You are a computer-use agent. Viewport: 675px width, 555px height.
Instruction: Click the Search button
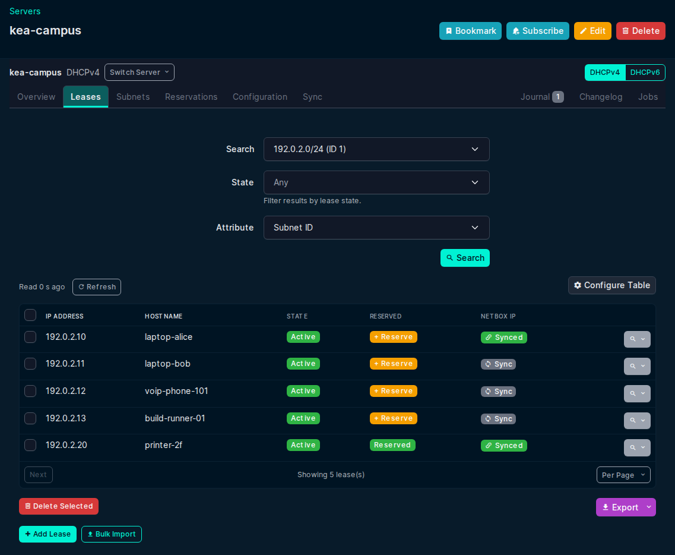coord(465,258)
